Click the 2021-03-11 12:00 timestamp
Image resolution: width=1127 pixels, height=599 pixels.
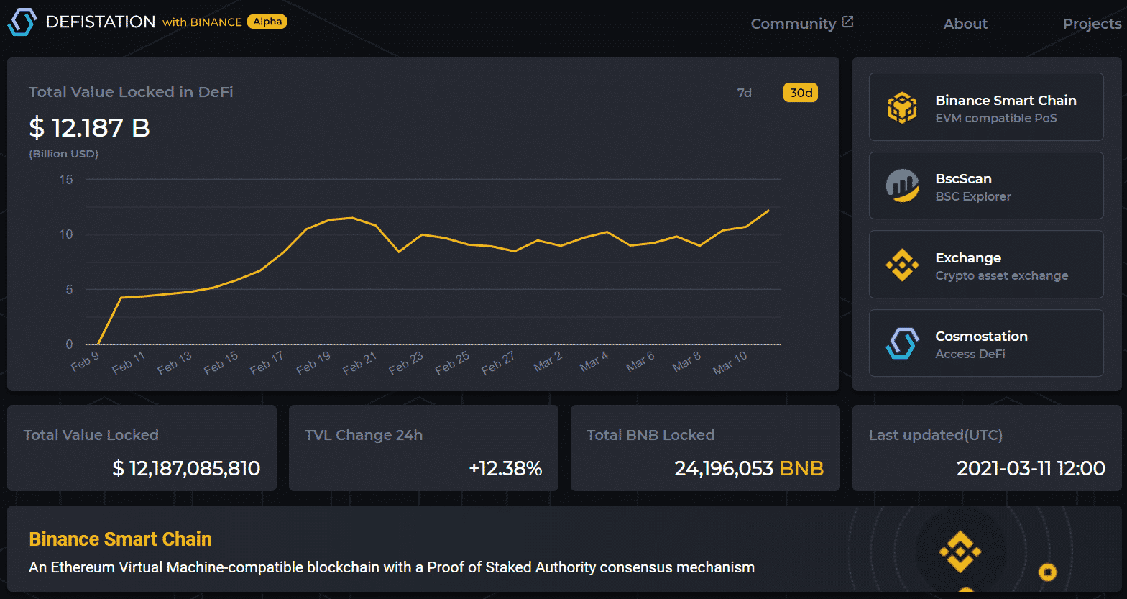[1031, 469]
